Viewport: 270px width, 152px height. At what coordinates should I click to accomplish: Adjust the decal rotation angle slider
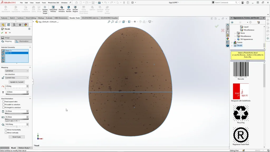click(17, 127)
